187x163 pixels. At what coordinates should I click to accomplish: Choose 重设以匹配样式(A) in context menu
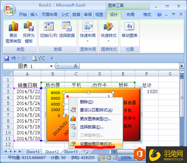click(96, 110)
